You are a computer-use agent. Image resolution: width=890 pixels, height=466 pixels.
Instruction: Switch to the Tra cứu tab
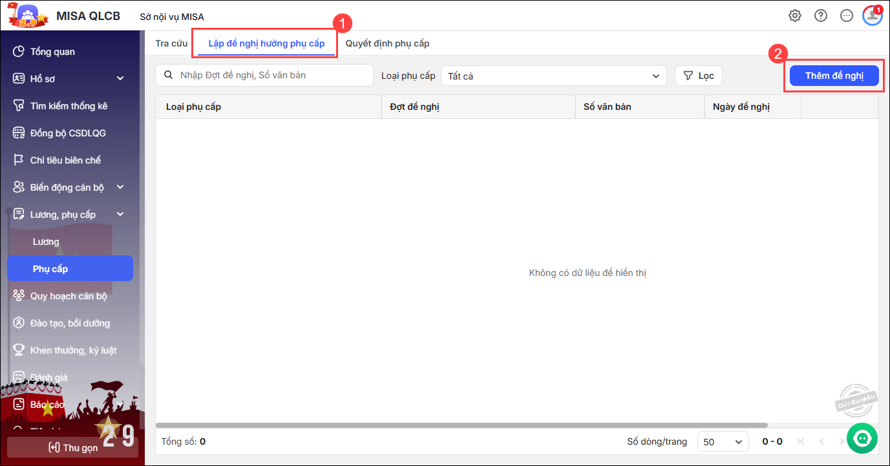pyautogui.click(x=171, y=44)
